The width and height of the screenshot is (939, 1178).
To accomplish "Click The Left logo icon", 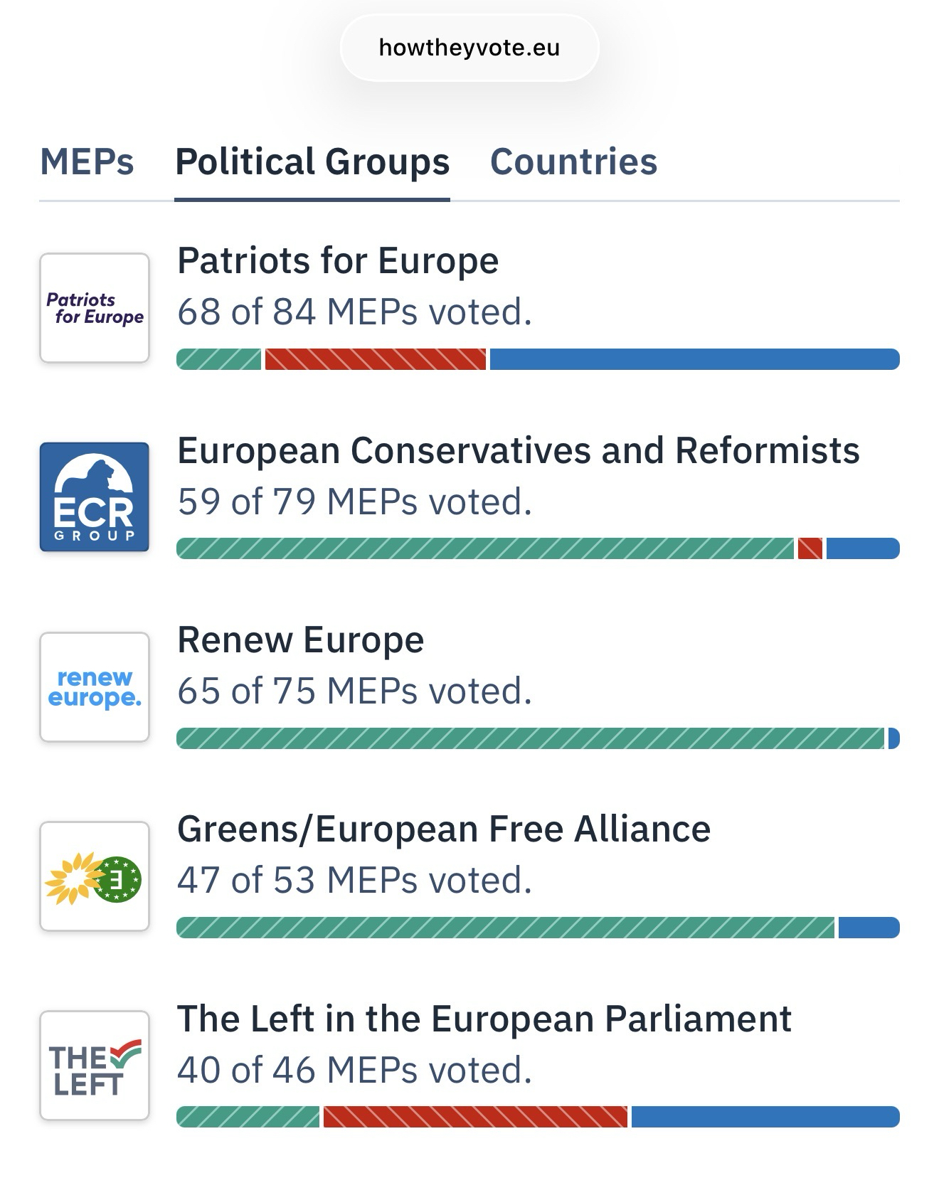I will pos(95,1066).
